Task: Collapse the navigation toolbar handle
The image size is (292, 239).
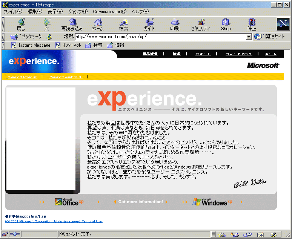Action: click(x=3, y=25)
